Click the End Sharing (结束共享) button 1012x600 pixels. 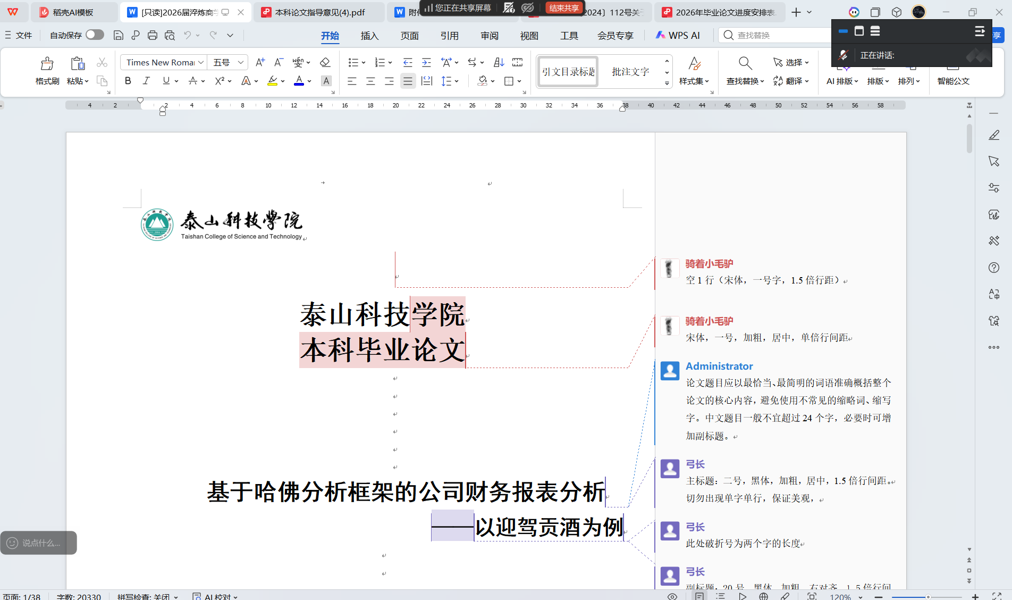(564, 8)
